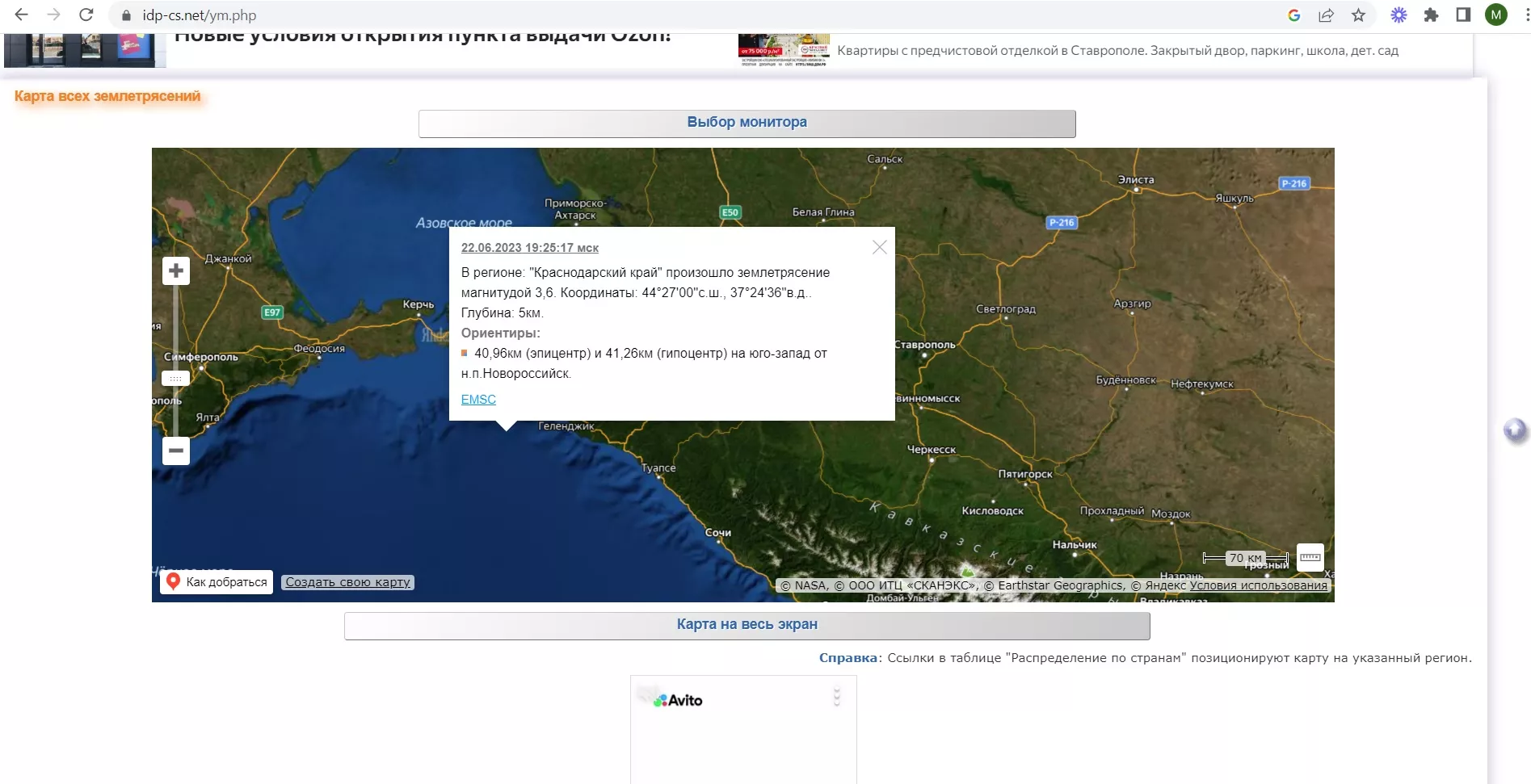1531x784 pixels.
Task: Expand the Выбор монитора selector bar
Action: (747, 123)
